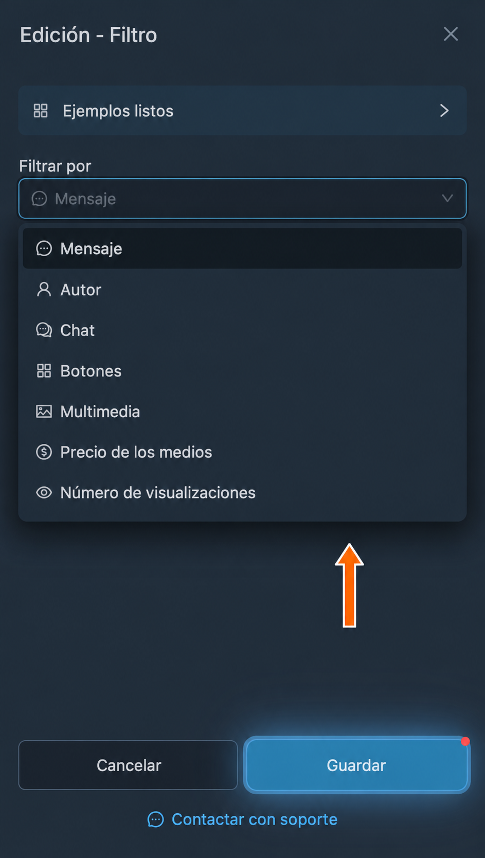This screenshot has height=858, width=485.
Task: Click the grid icon next to Botones
Action: 44,371
